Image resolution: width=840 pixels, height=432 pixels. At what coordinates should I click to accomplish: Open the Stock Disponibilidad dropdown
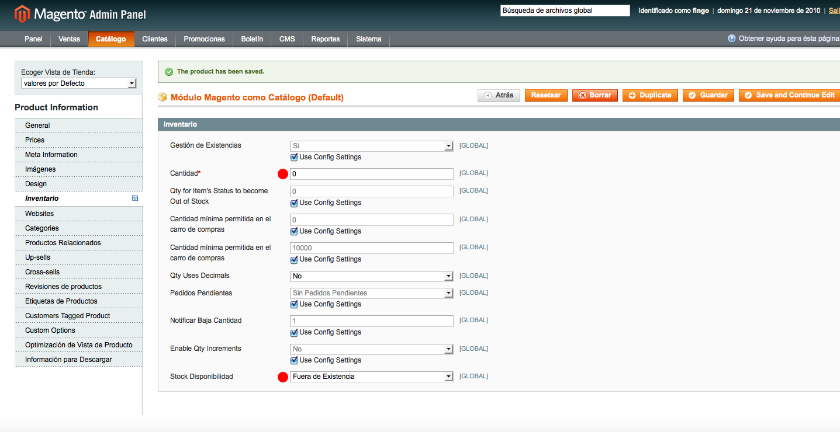tap(372, 377)
